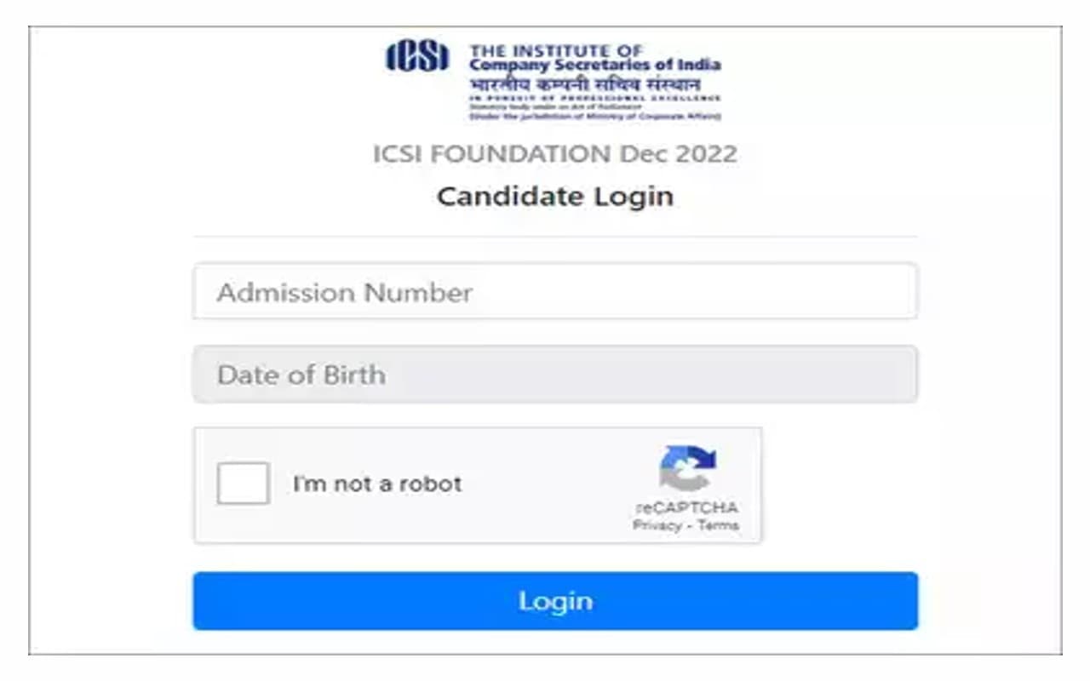Screen dimensions: 1090x681
Task: Click the reCAPTCHA label text
Action: point(687,507)
